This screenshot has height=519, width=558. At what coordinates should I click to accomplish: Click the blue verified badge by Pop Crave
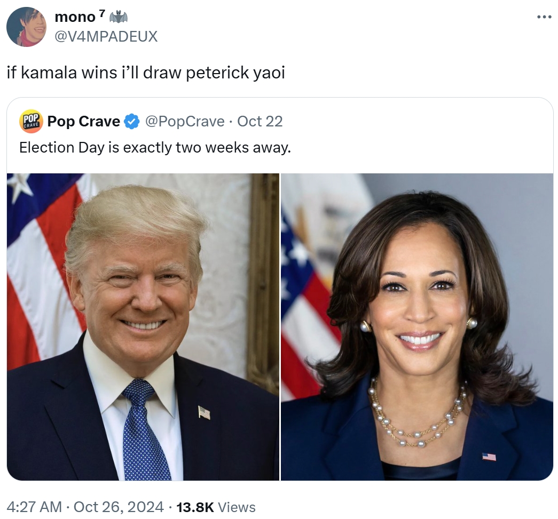click(x=132, y=122)
